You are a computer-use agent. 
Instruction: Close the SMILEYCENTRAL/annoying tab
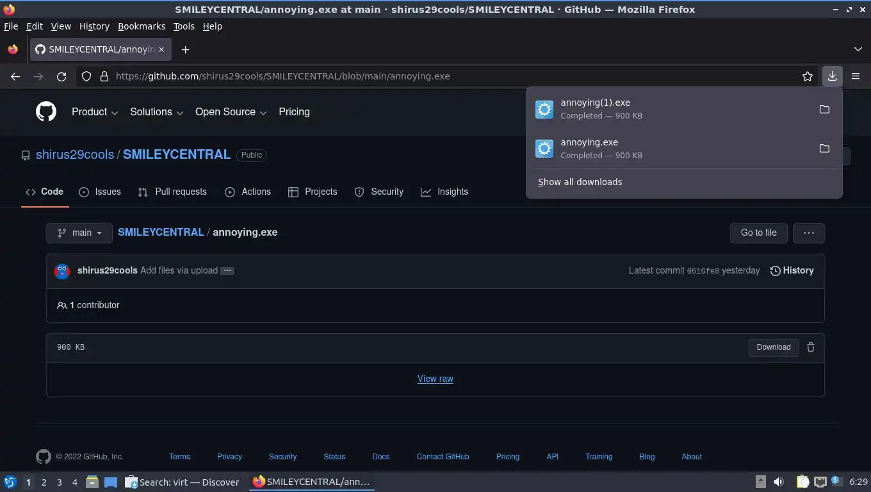tap(161, 49)
